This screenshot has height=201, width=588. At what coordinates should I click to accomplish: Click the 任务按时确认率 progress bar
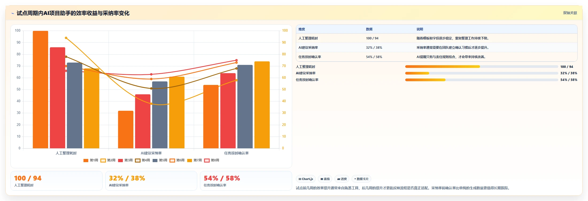tap(482, 80)
